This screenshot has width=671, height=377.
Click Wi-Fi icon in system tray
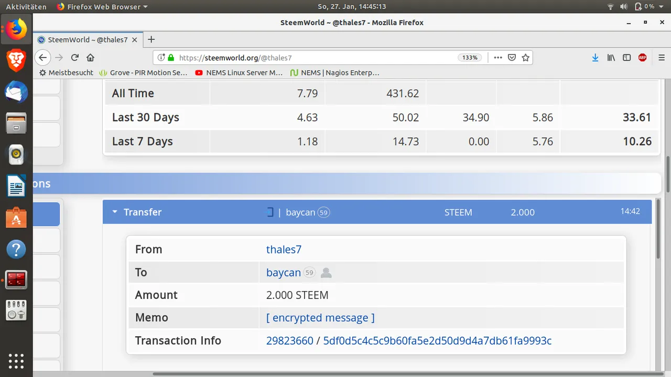coord(610,6)
